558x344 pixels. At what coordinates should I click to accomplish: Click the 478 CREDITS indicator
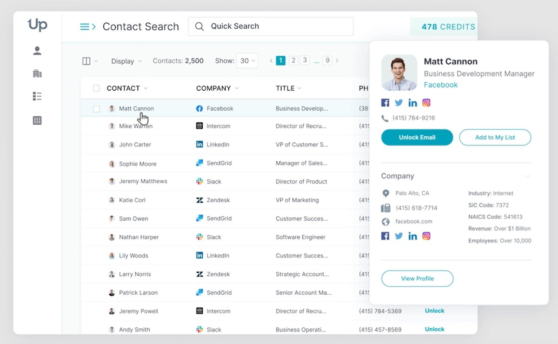(444, 27)
